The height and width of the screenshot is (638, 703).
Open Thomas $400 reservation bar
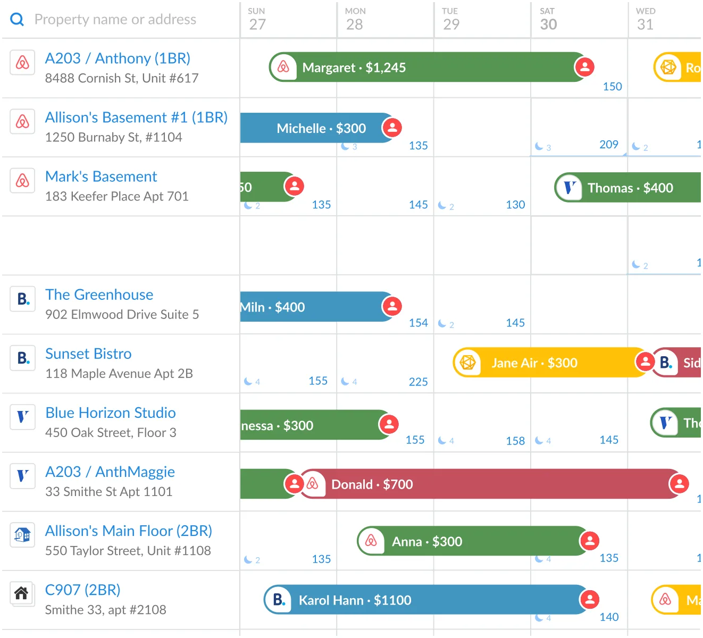point(627,187)
